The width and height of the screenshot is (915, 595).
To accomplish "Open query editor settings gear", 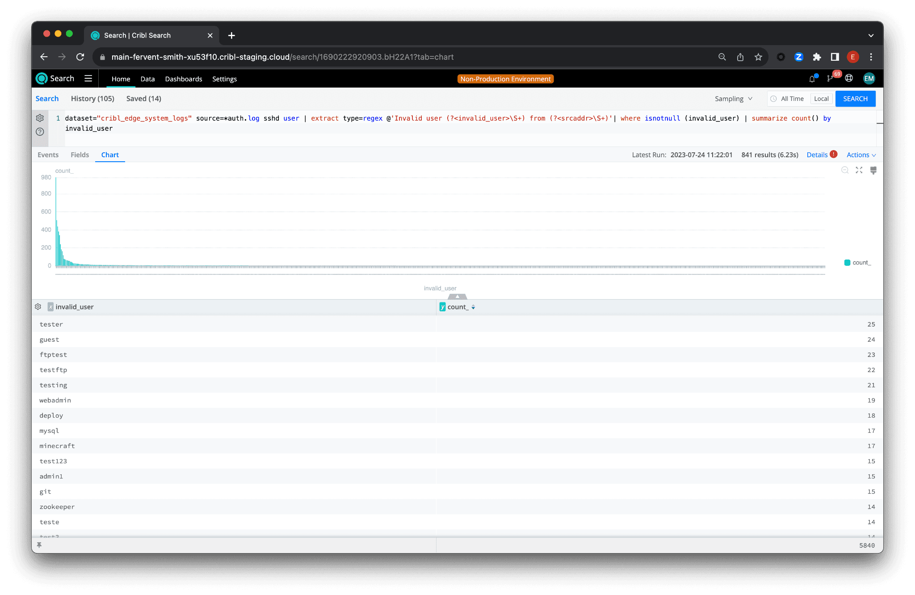I will 40,118.
